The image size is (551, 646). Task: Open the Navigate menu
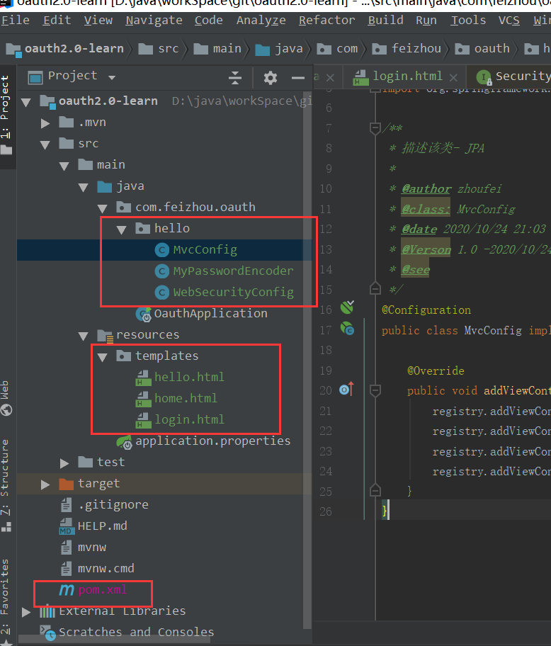point(154,20)
